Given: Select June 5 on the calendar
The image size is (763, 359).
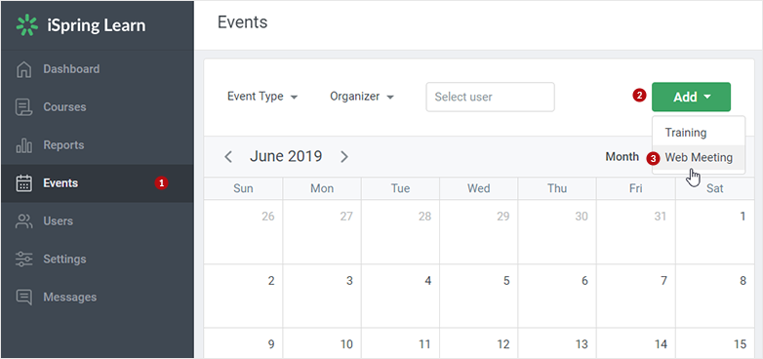Looking at the screenshot, I should pyautogui.click(x=479, y=296).
